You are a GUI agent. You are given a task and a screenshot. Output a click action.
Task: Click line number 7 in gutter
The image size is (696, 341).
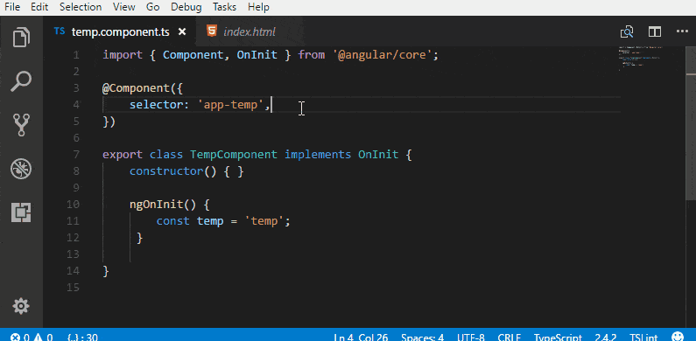point(75,155)
